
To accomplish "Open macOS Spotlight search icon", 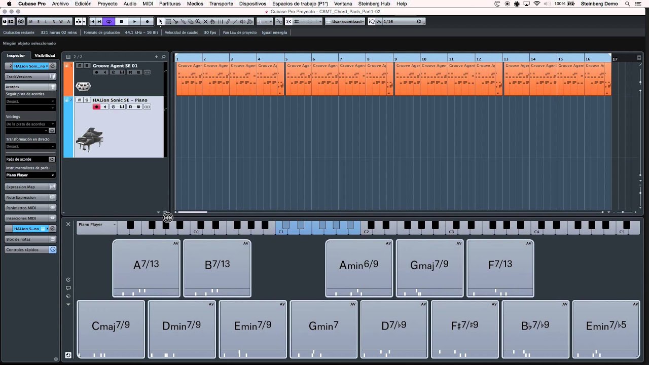I will (628, 4).
